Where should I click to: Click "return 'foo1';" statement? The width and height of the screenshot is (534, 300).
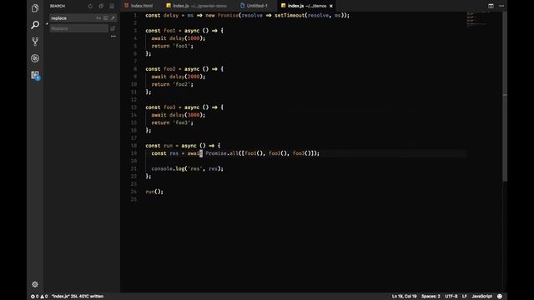click(x=173, y=46)
